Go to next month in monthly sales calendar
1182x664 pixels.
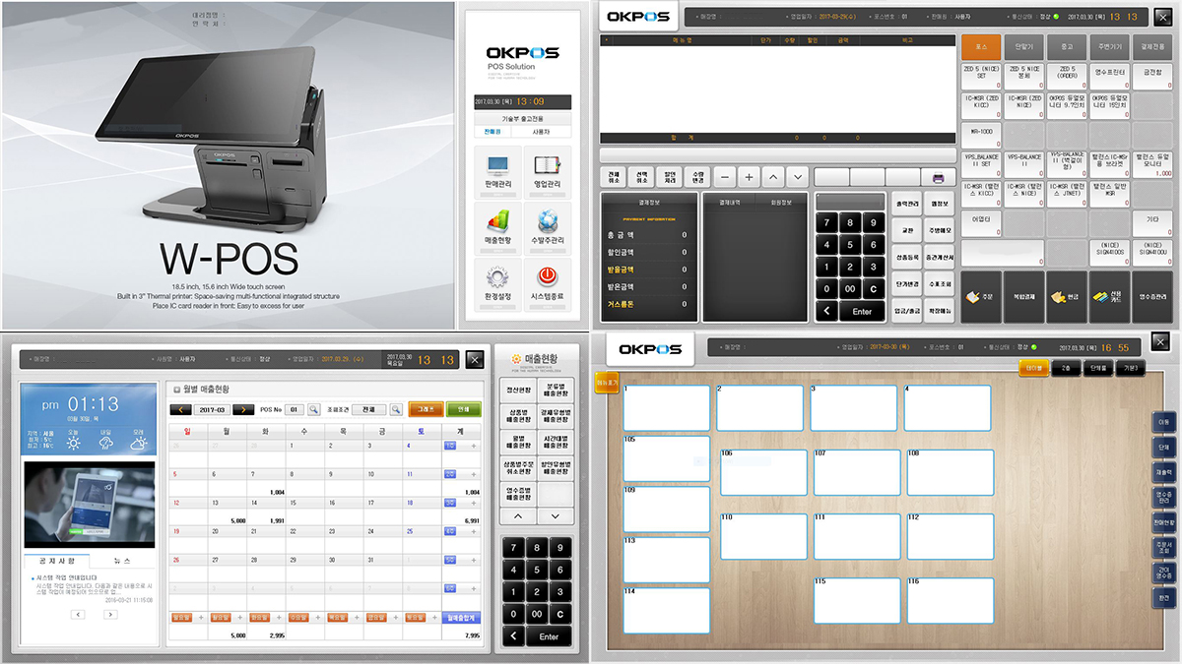(x=241, y=409)
